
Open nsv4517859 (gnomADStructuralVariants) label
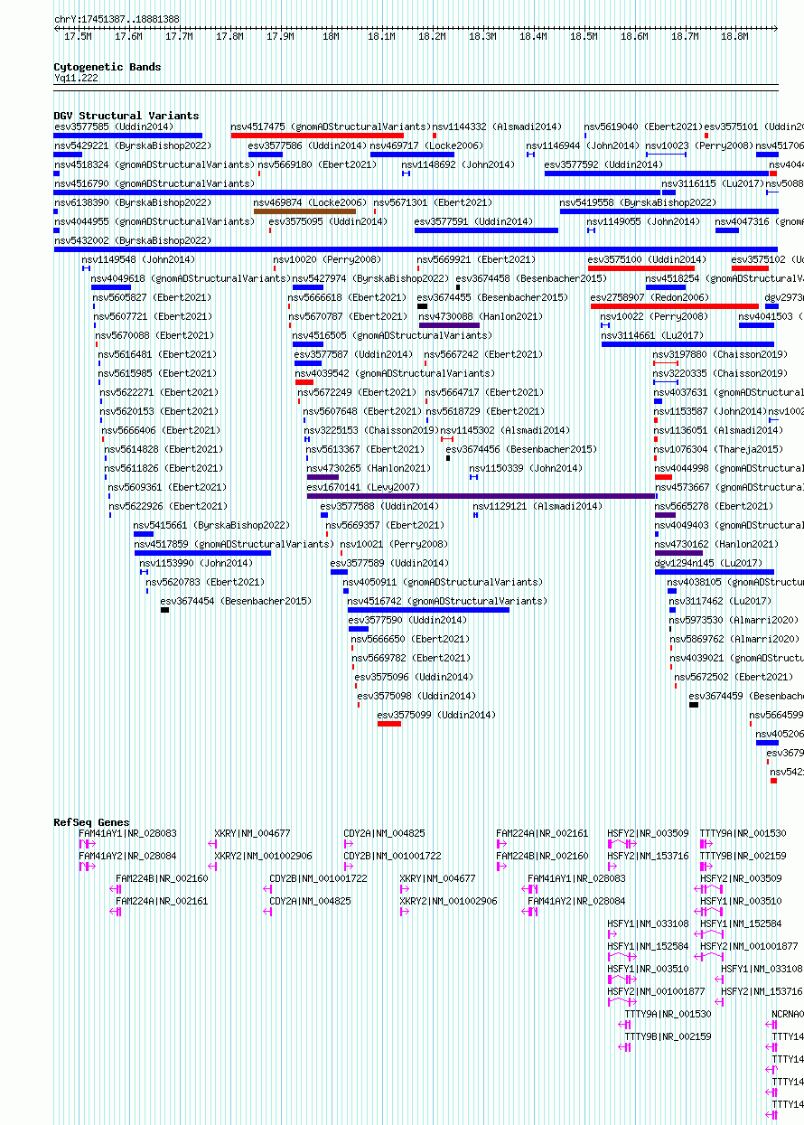coord(234,544)
